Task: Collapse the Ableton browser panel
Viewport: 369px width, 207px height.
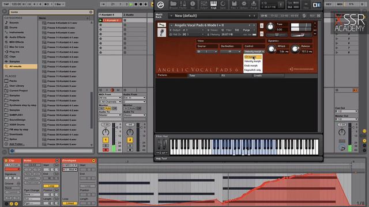Action: (x=4, y=11)
